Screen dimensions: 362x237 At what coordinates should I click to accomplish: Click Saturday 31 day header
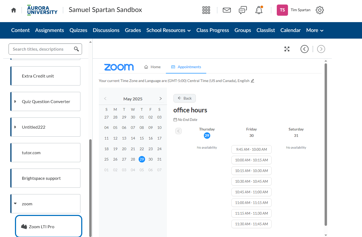(x=296, y=132)
